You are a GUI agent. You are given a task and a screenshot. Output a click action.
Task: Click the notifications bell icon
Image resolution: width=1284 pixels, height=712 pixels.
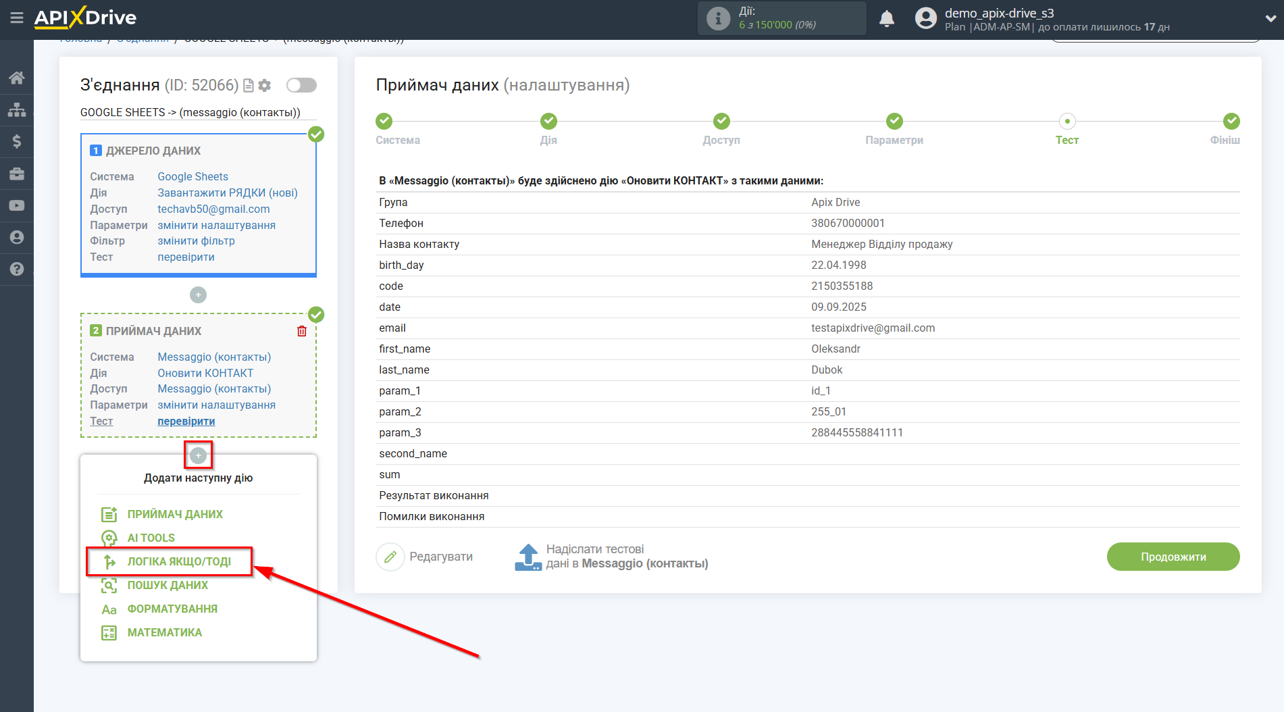click(886, 19)
